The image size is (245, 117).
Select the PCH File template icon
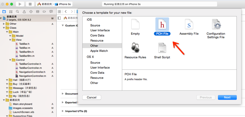pos(162,24)
